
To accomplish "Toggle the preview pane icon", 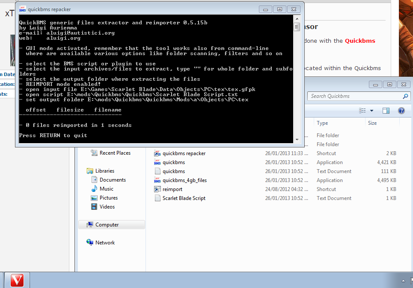I will pos(386,111).
